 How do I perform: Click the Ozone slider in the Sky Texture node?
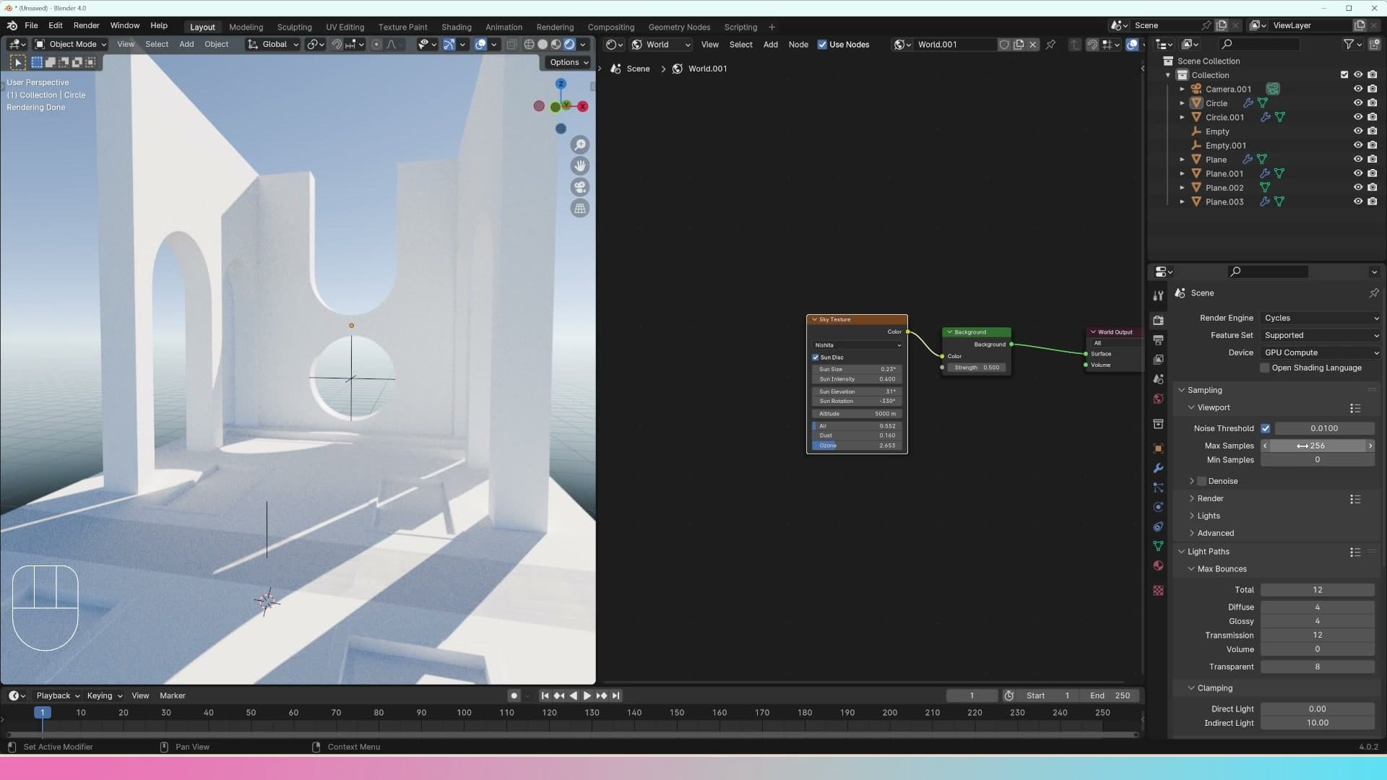tap(857, 446)
